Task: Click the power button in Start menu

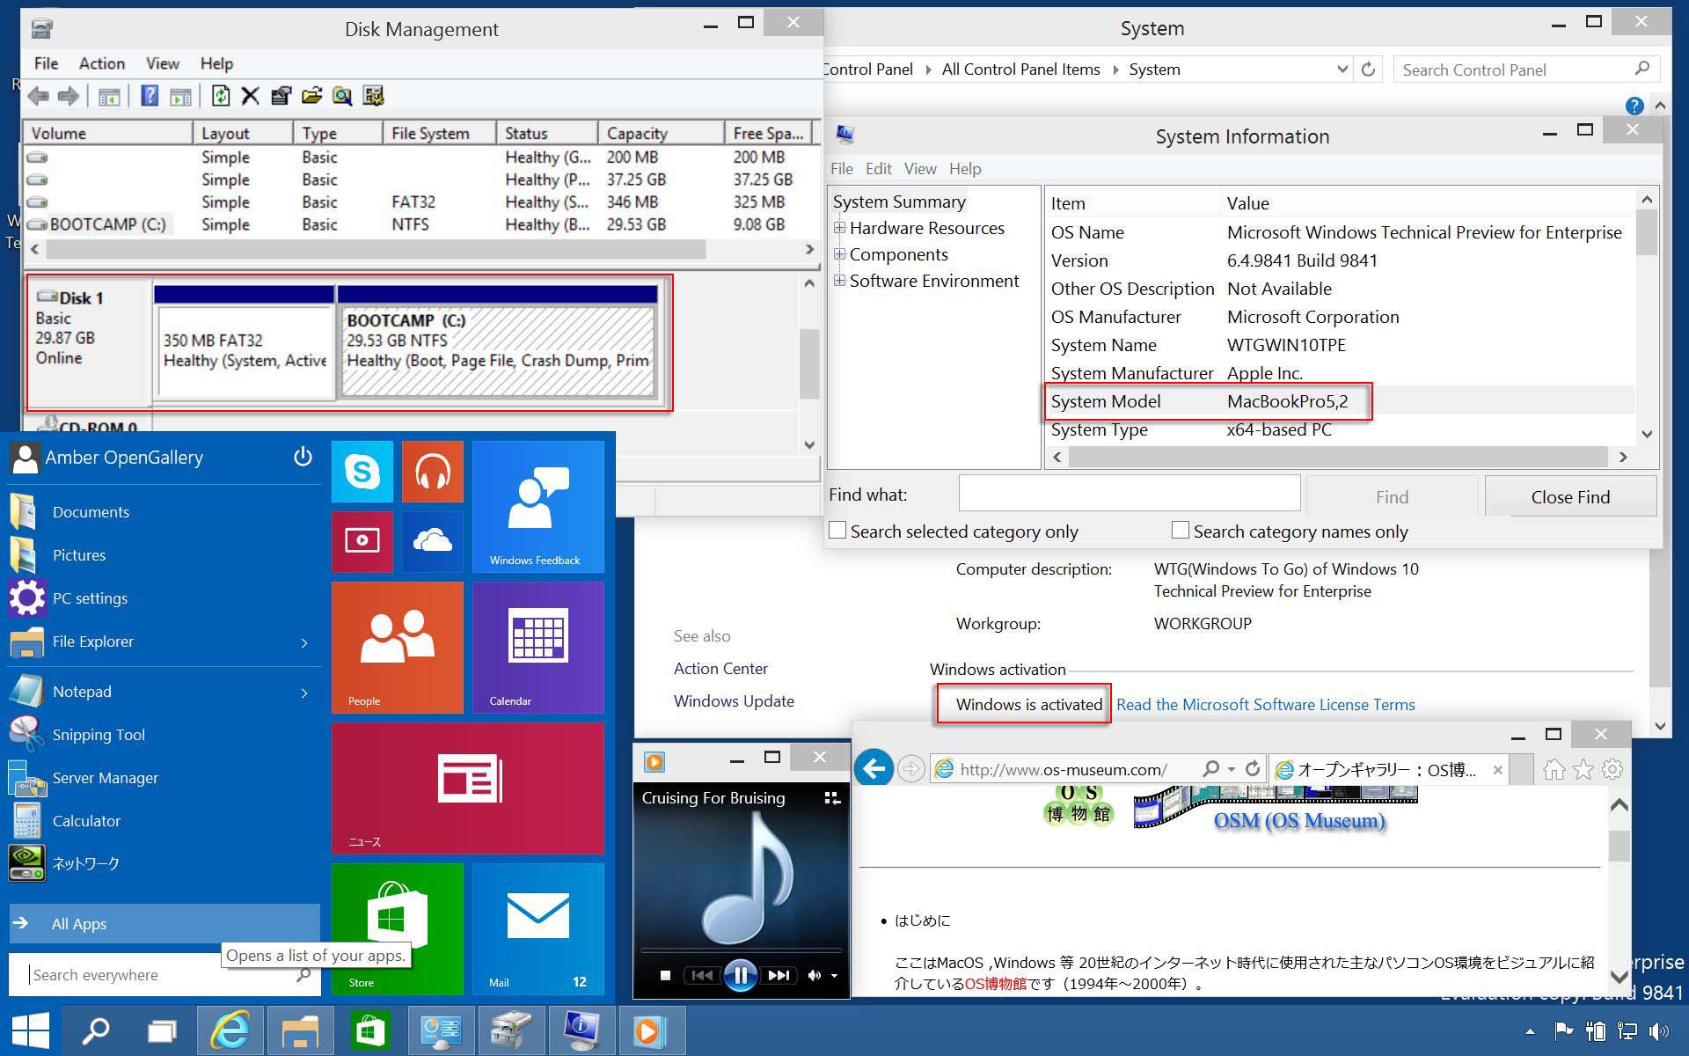Action: click(303, 456)
